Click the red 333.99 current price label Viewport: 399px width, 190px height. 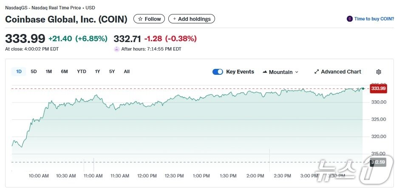tap(378, 88)
